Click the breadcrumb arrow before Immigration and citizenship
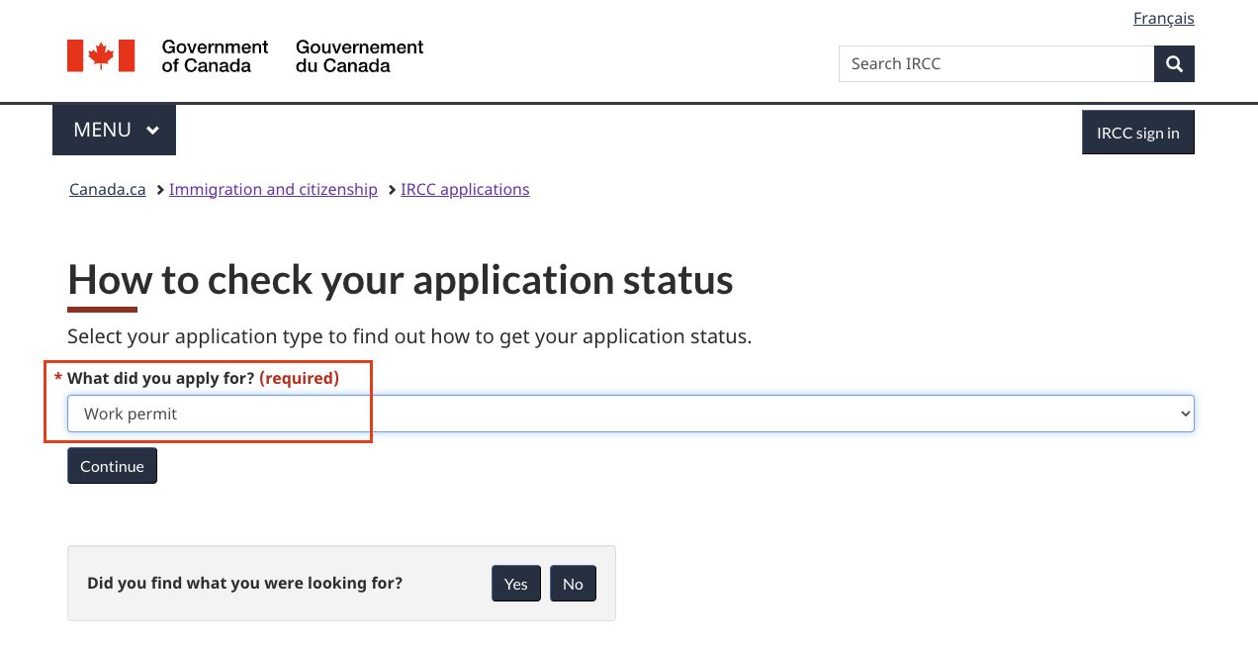The image size is (1258, 645). click(x=159, y=190)
